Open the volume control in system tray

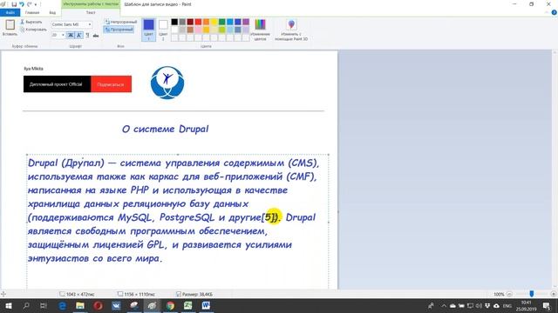(479, 305)
